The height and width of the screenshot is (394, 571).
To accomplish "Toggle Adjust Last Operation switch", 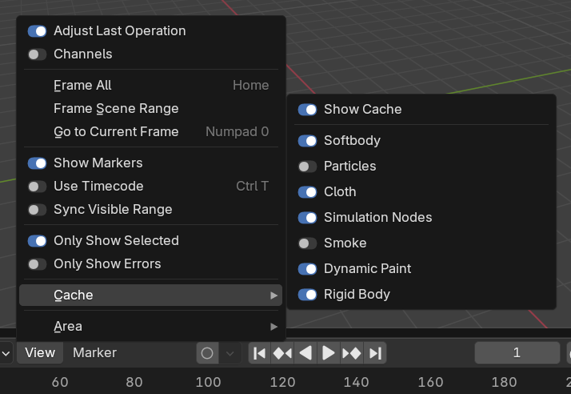I will (37, 31).
